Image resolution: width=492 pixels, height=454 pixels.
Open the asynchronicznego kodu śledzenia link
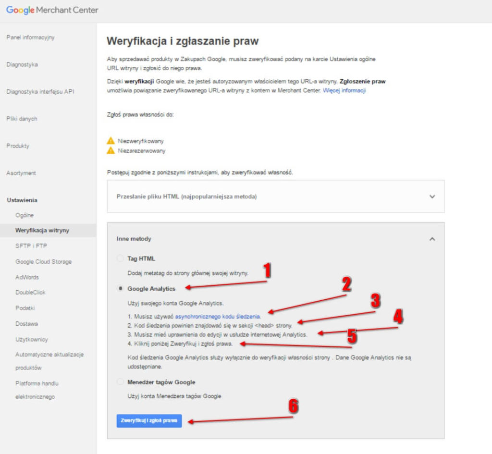coord(218,316)
